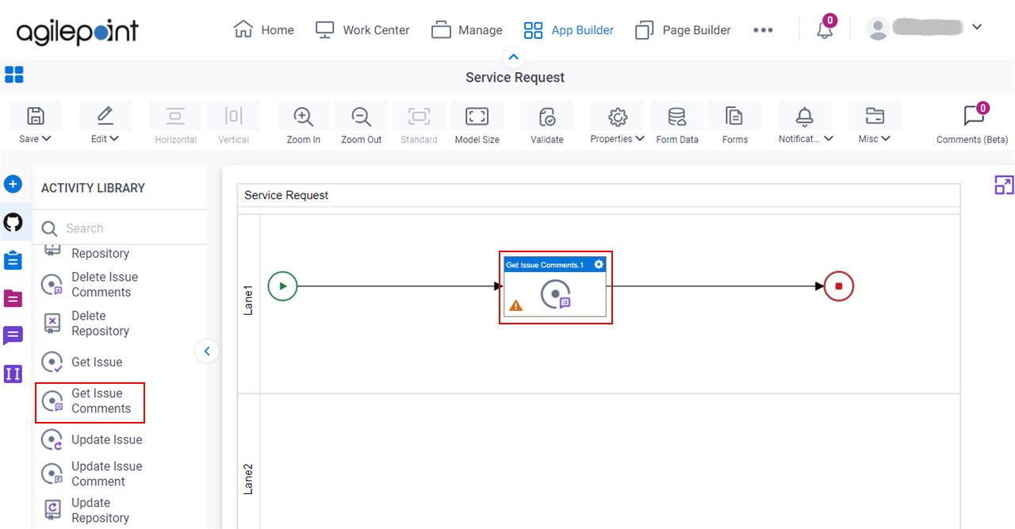Select the GitHub activity category icon
Image resolution: width=1015 pixels, height=529 pixels.
point(13,222)
